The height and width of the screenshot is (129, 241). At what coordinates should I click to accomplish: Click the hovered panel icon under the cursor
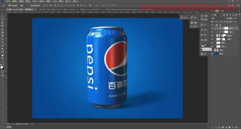coord(202,45)
